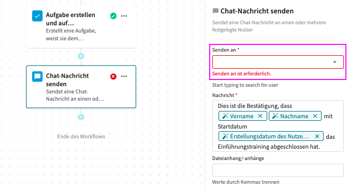The width and height of the screenshot is (349, 191).
Task: Click the Vorname variable tag
Action: [243, 116]
